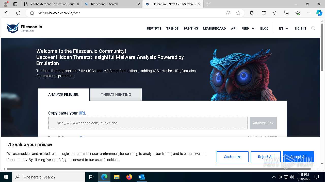Accept All cookies
The height and width of the screenshot is (182, 325).
pyautogui.click(x=298, y=157)
